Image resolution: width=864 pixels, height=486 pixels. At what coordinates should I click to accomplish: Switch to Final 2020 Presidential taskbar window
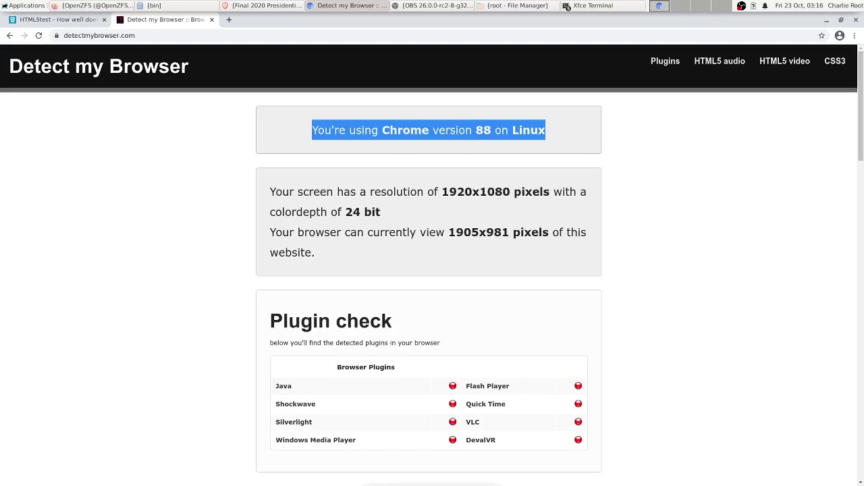point(263,5)
